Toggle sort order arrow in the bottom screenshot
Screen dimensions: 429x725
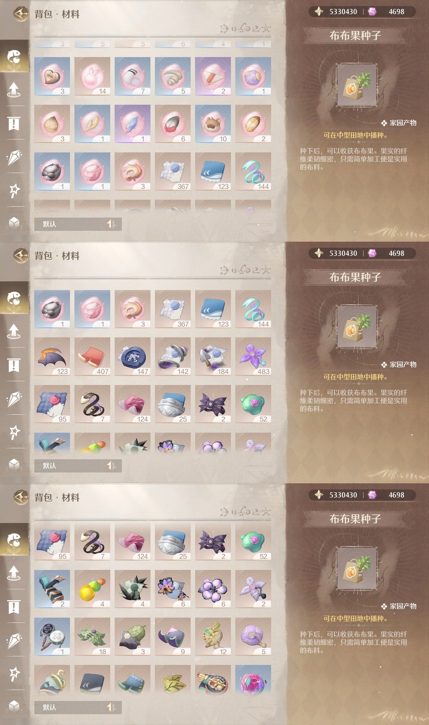coord(111,707)
